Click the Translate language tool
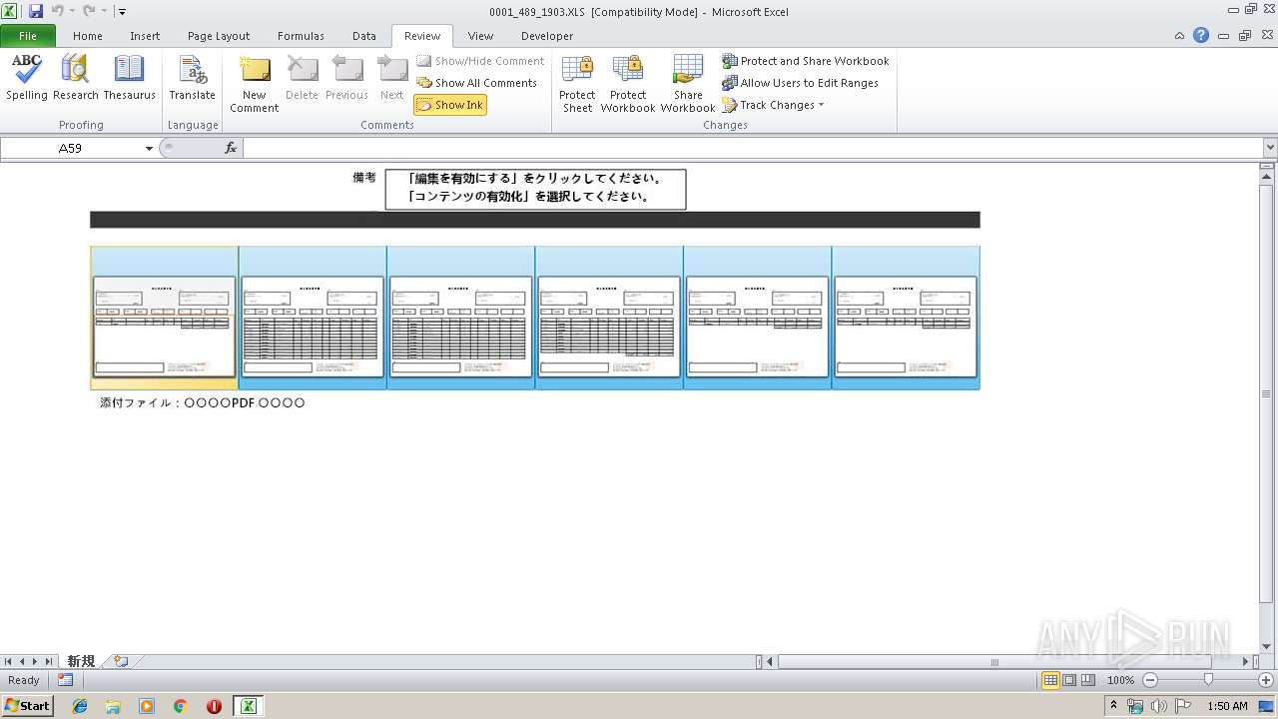 coord(193,78)
